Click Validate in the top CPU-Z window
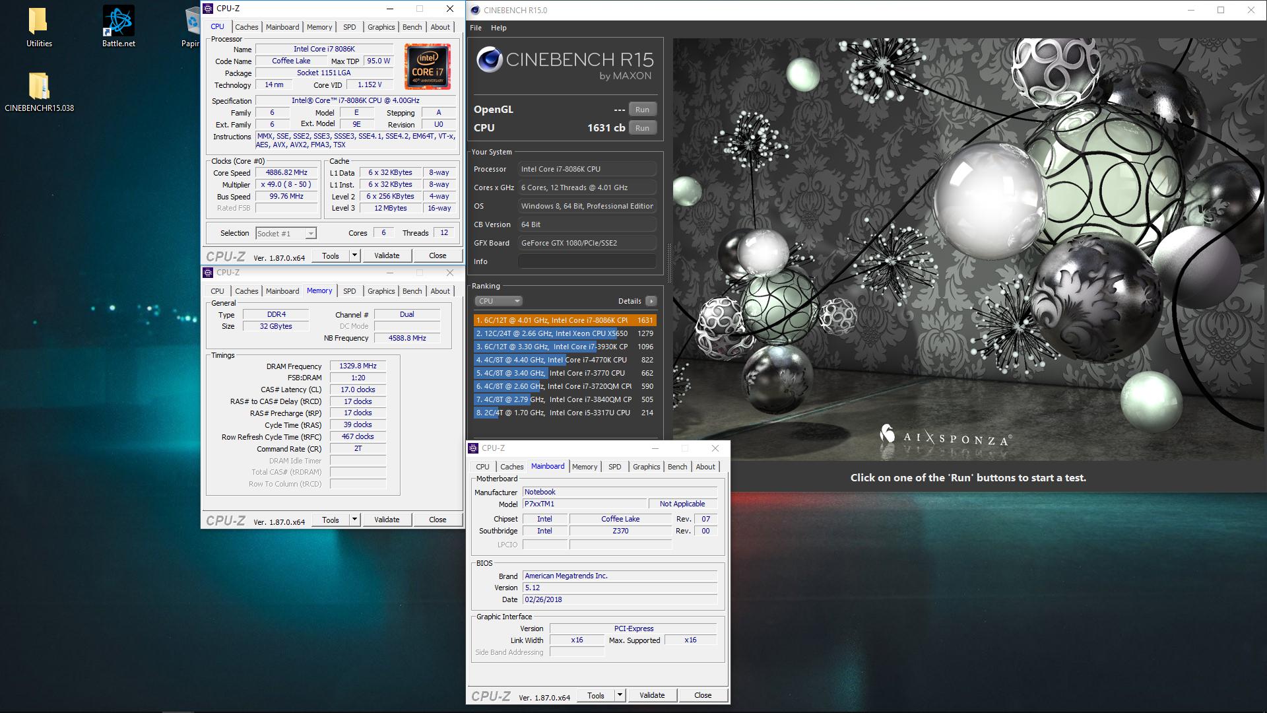 point(387,255)
